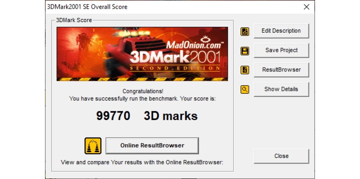360x179 pixels.
Task: Launch the Online ResultBrowser
Action: (152, 146)
